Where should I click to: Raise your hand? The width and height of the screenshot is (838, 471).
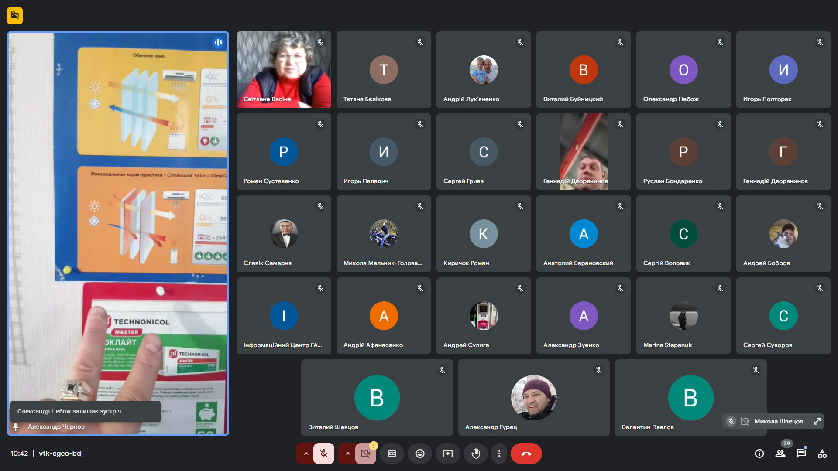coord(476,454)
